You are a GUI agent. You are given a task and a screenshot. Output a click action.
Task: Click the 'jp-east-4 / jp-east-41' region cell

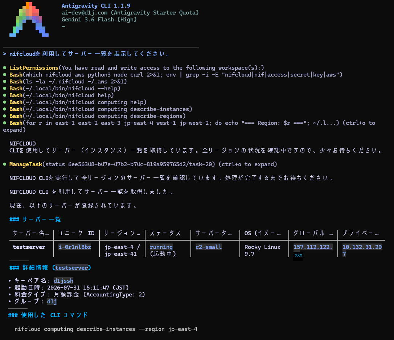coord(122,250)
